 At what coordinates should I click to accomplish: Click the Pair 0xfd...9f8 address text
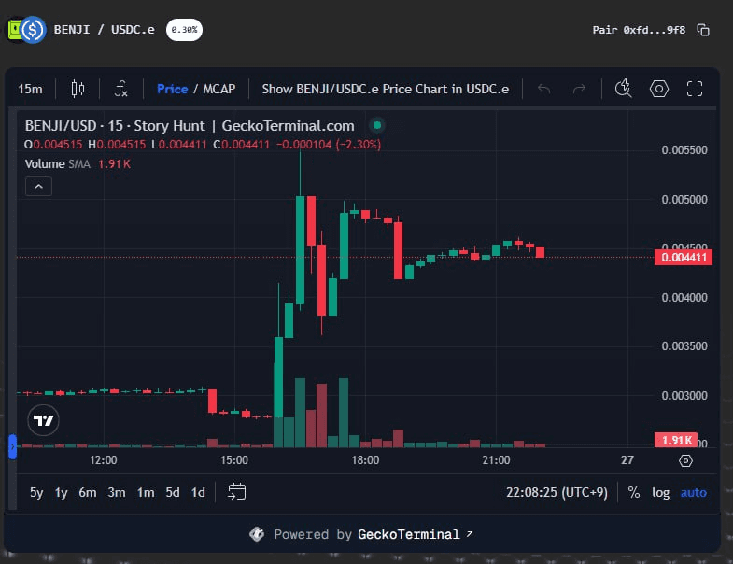[639, 30]
